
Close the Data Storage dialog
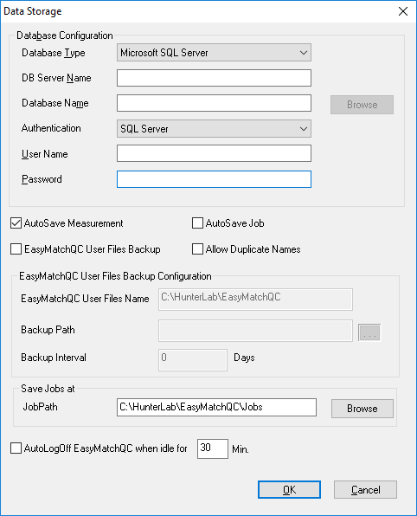coord(403,11)
